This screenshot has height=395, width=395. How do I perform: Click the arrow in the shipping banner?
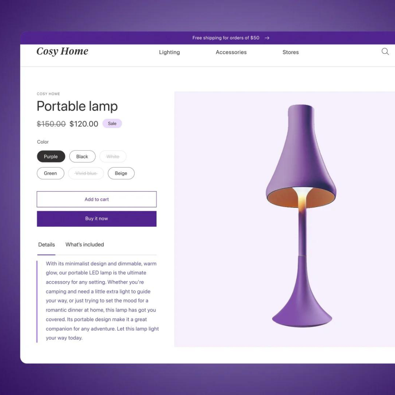(267, 38)
